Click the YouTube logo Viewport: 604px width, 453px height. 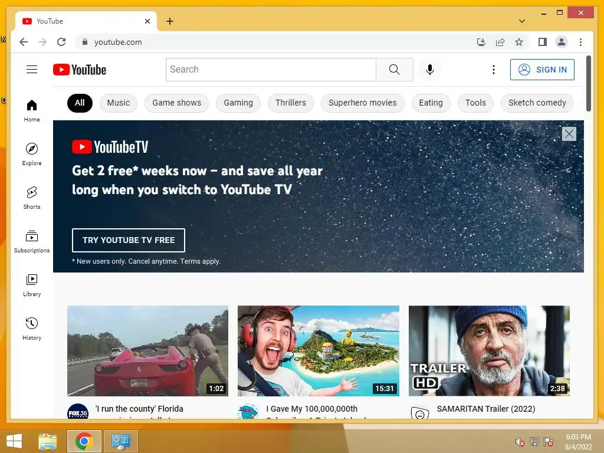pyautogui.click(x=80, y=70)
